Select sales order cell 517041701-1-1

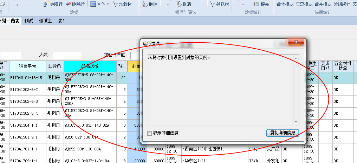pos(27,149)
